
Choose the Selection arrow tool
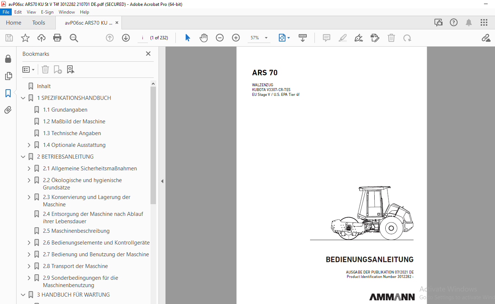pyautogui.click(x=188, y=38)
